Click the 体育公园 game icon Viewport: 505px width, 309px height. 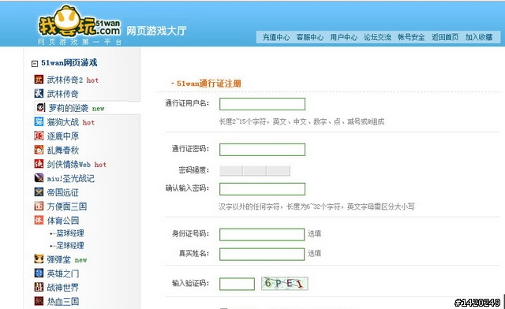[x=39, y=220]
